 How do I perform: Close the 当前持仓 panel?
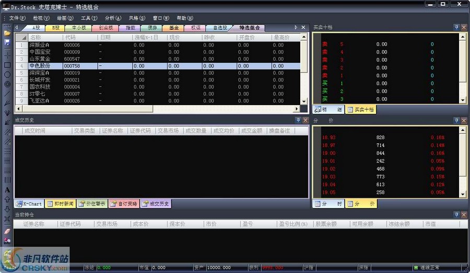coord(464,215)
